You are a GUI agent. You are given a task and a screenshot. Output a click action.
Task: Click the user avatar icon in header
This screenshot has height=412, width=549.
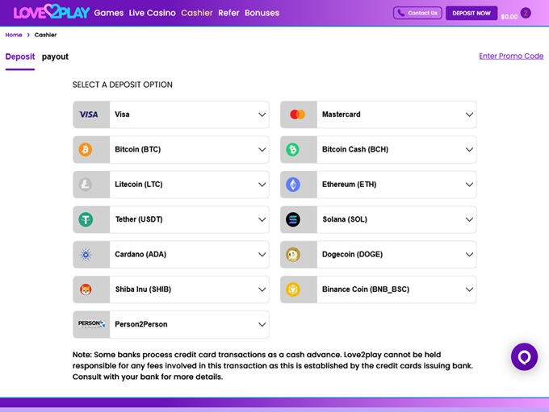[526, 13]
